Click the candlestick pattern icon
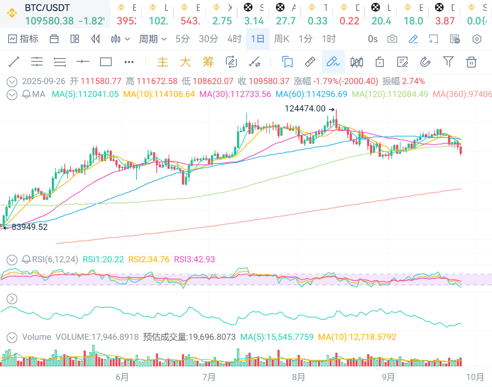 coord(357,62)
